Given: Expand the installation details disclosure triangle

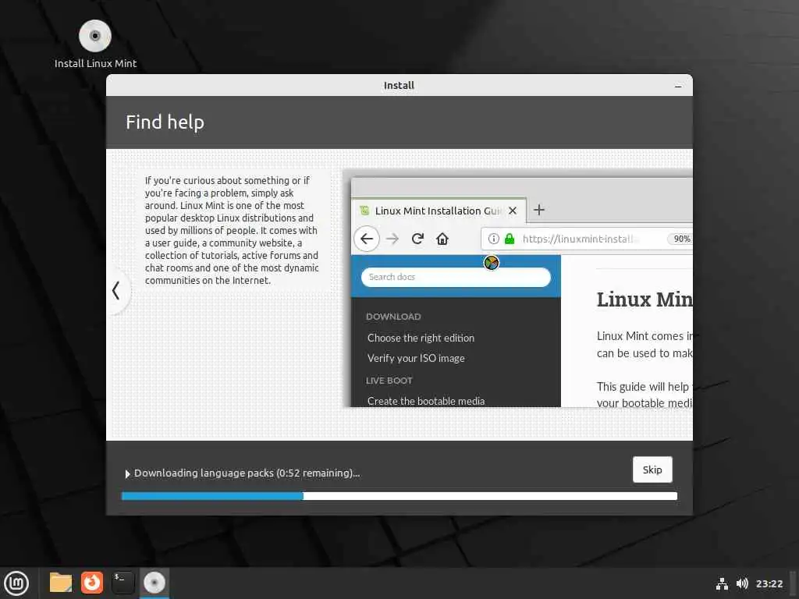Looking at the screenshot, I should click(127, 473).
